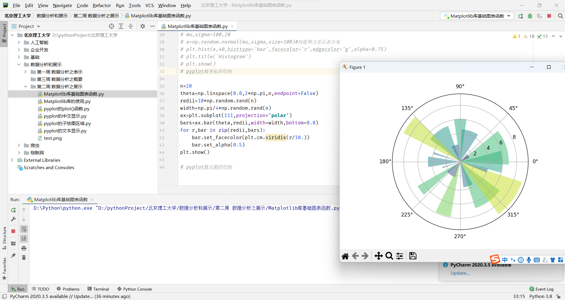
Task: Toggle scroll to end in Run console
Action: [24, 239]
